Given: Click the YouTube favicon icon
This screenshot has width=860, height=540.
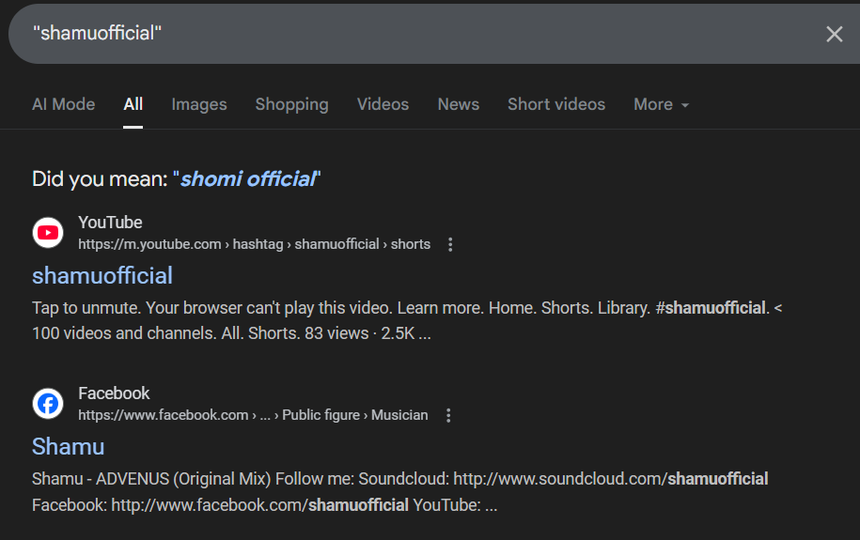Looking at the screenshot, I should (x=48, y=233).
